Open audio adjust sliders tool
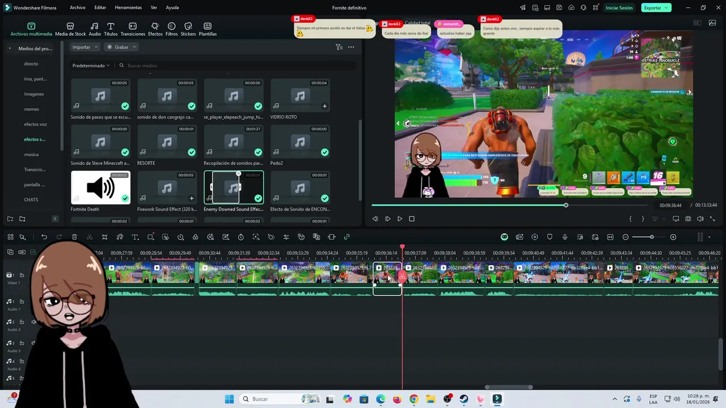 tap(286, 237)
